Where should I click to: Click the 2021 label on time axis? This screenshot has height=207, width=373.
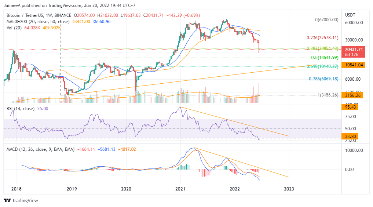pyautogui.click(x=180, y=189)
